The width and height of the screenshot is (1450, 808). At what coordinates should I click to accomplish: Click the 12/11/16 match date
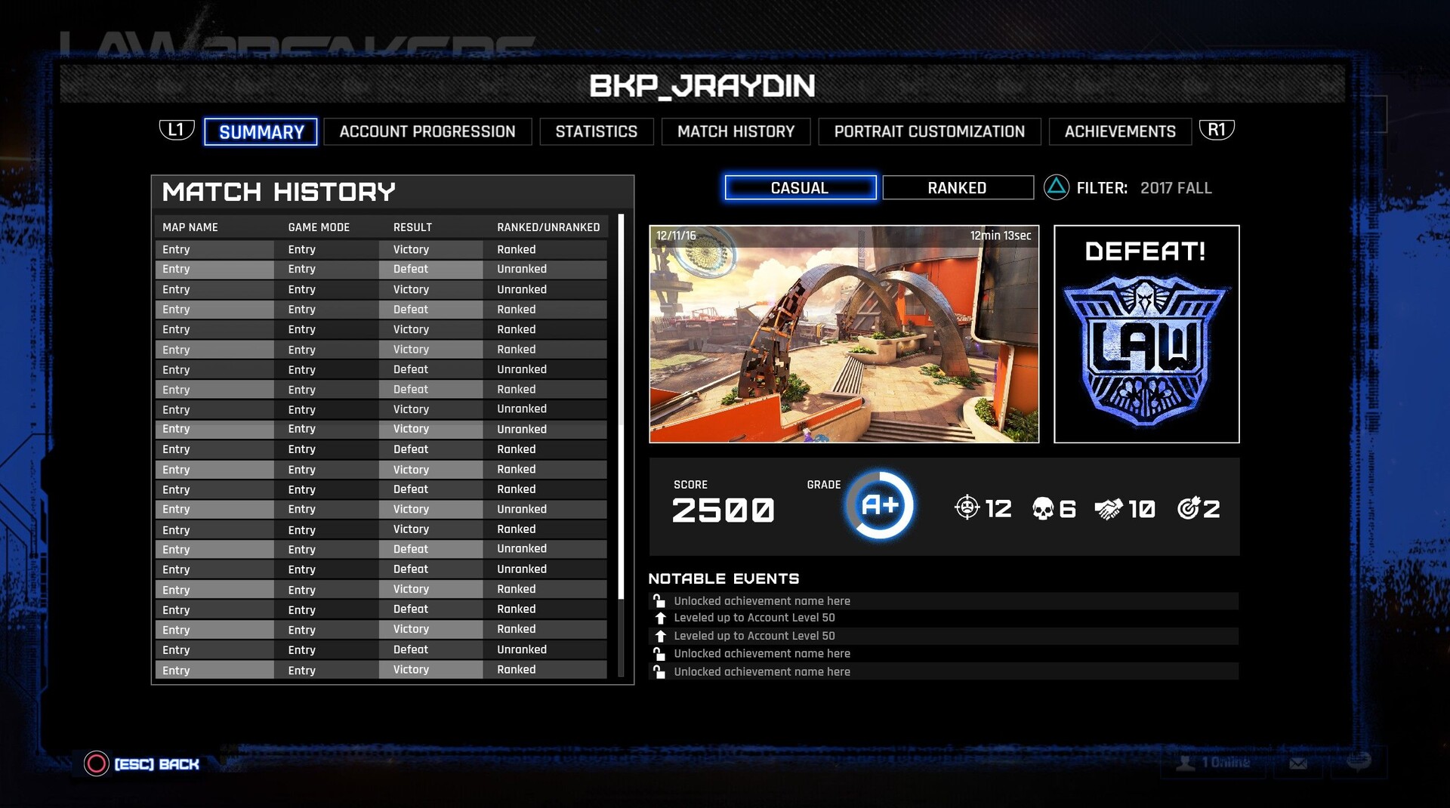(676, 236)
